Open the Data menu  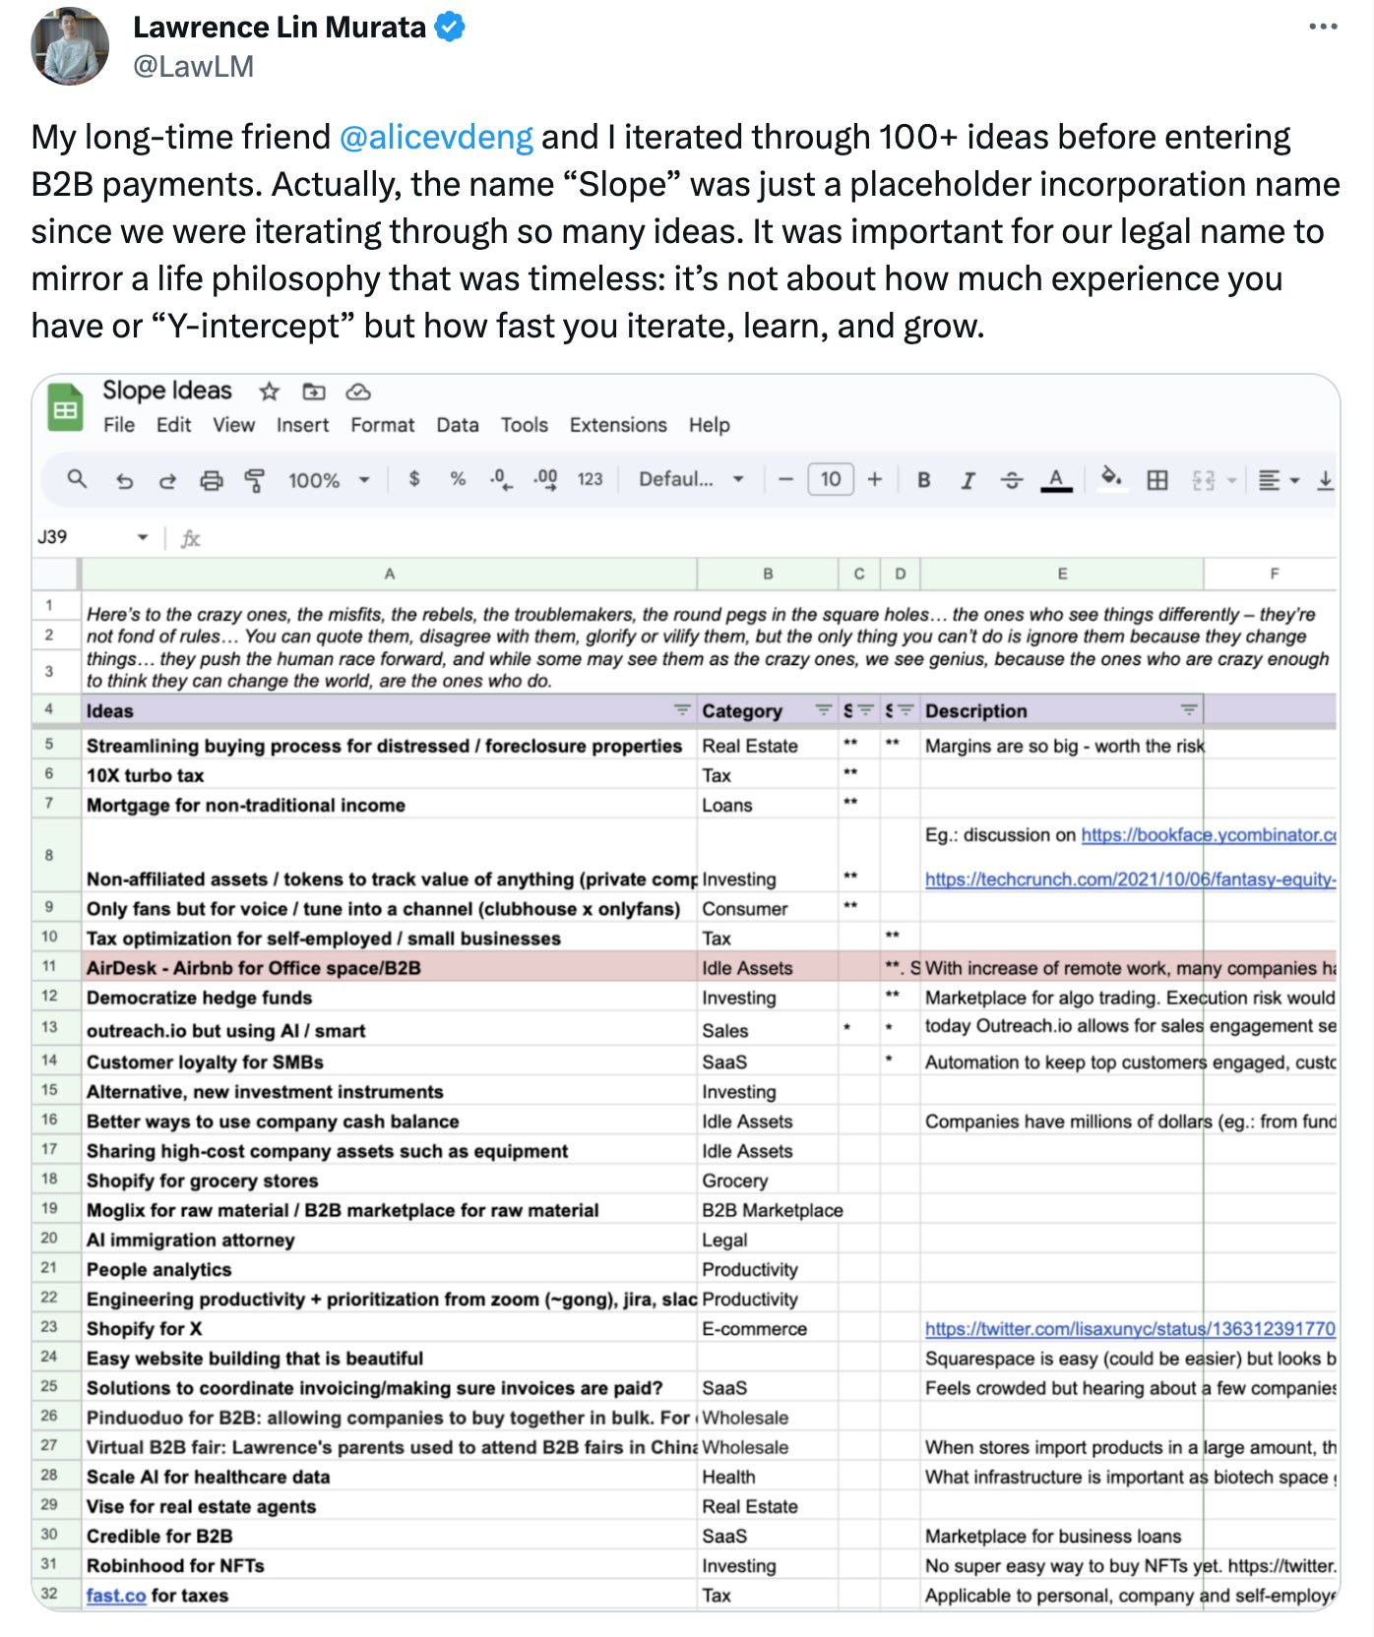tap(457, 425)
